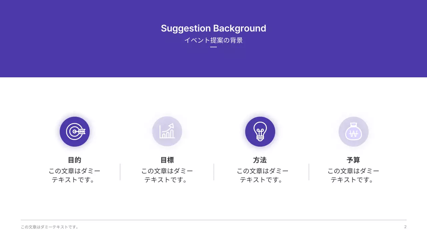Screen dimensions: 427x240
Task: Select the 方法 heading
Action: click(x=260, y=160)
